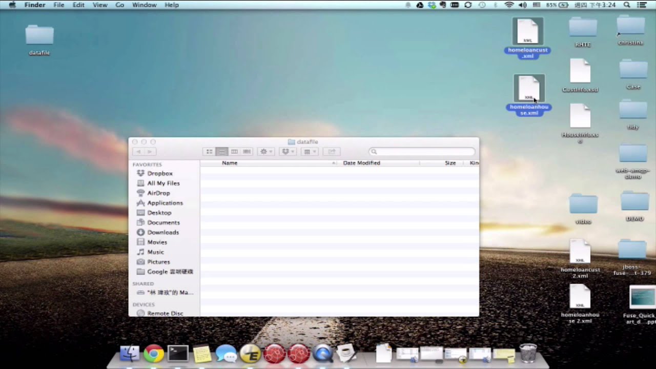Image resolution: width=656 pixels, height=369 pixels.
Task: Open Downloads from the Finder sidebar
Action: [x=163, y=232]
